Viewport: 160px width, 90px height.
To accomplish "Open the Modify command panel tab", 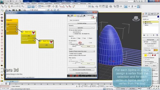I will tap(146, 14).
